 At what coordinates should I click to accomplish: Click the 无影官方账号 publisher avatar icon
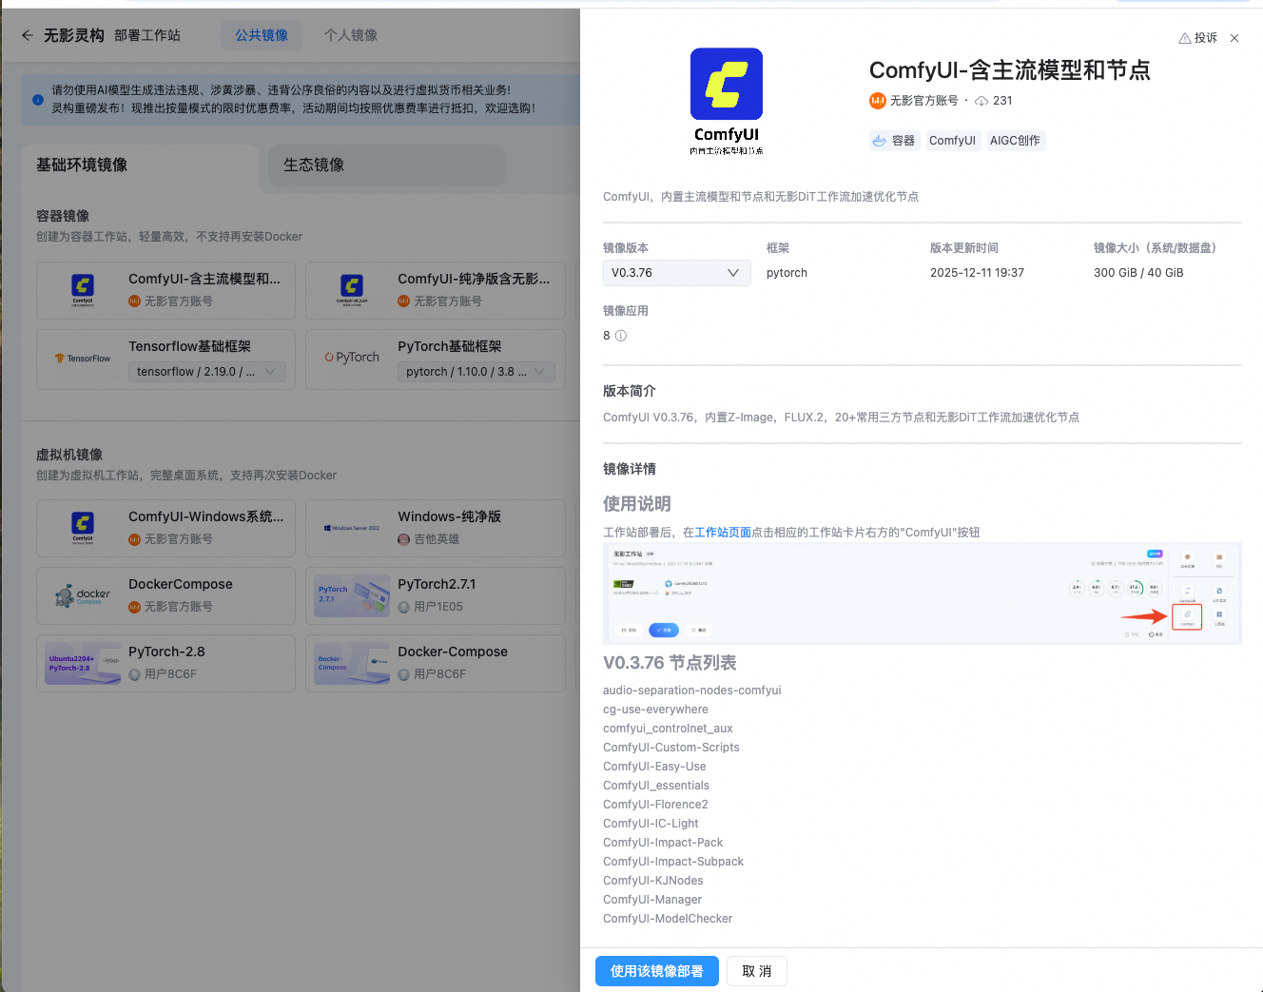[876, 100]
